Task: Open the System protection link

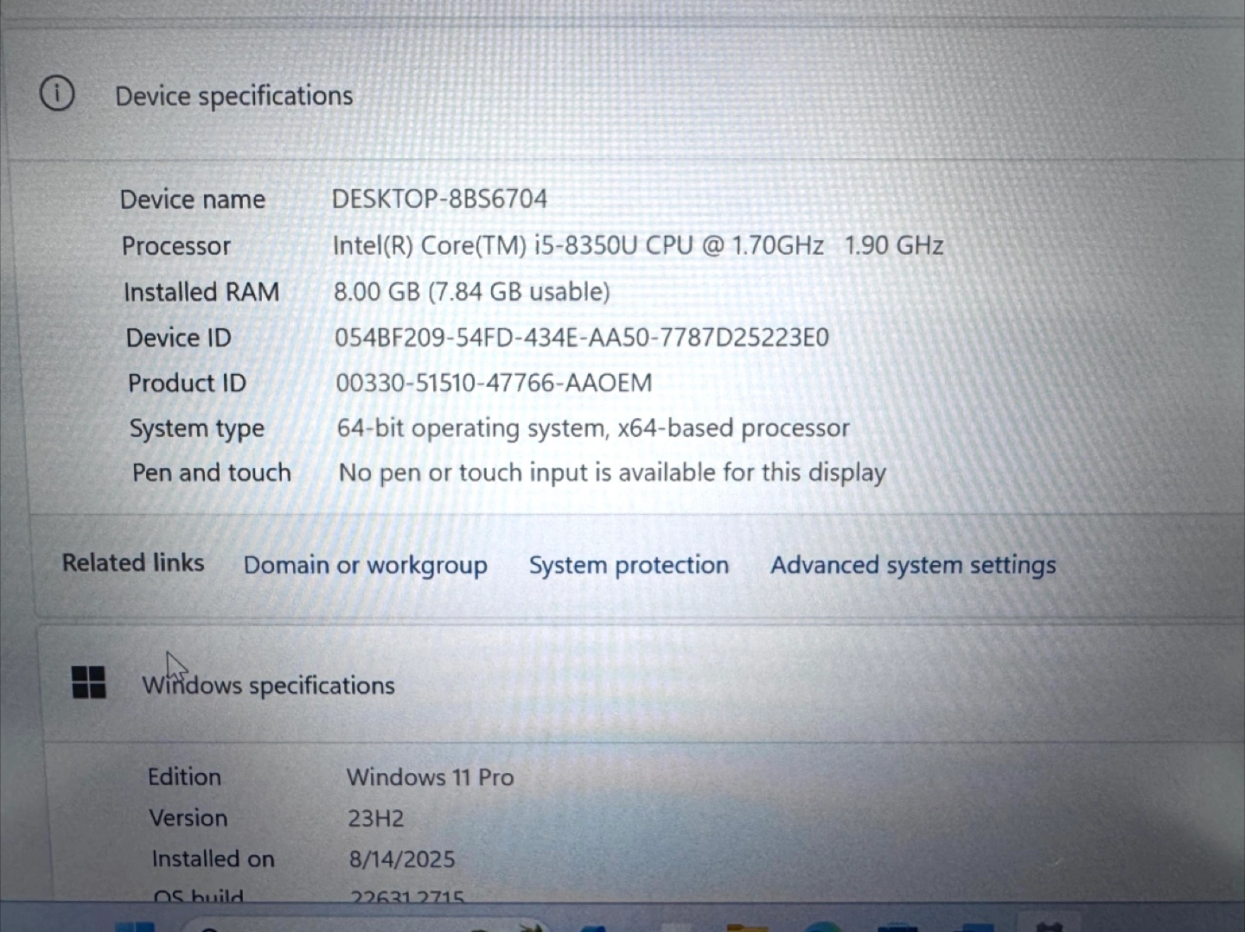Action: pos(629,565)
